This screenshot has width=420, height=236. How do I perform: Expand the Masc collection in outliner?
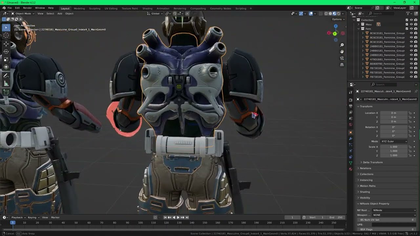[359, 24]
